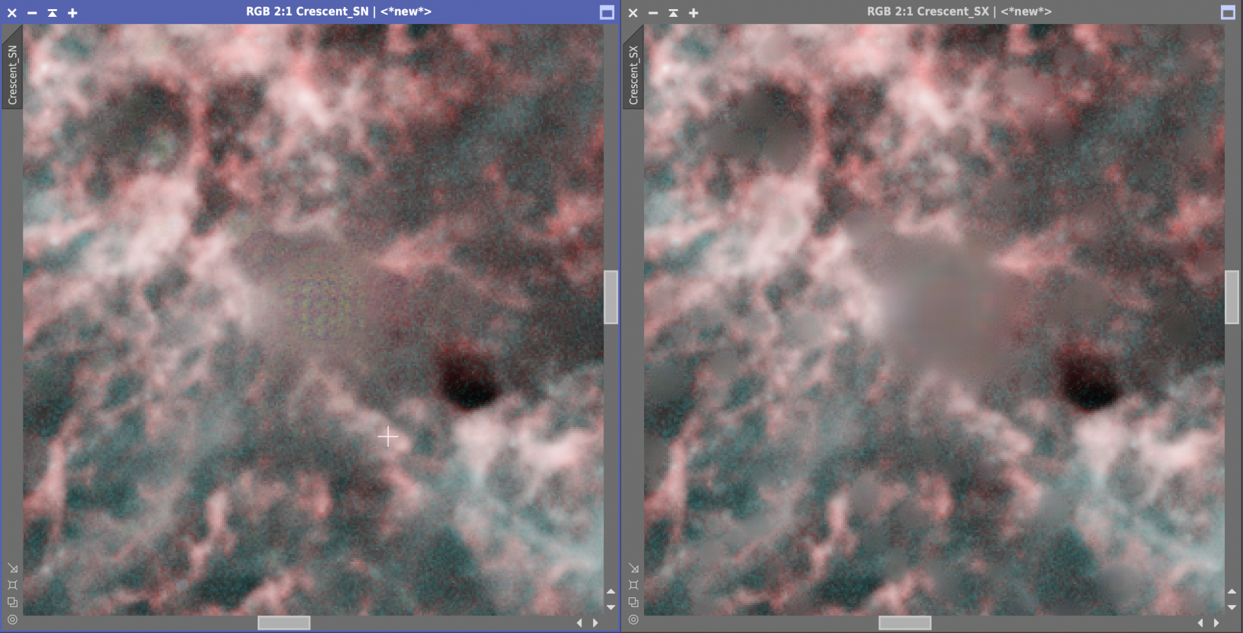Click the diagonal arrow icon in Crescent_SX window

point(633,568)
